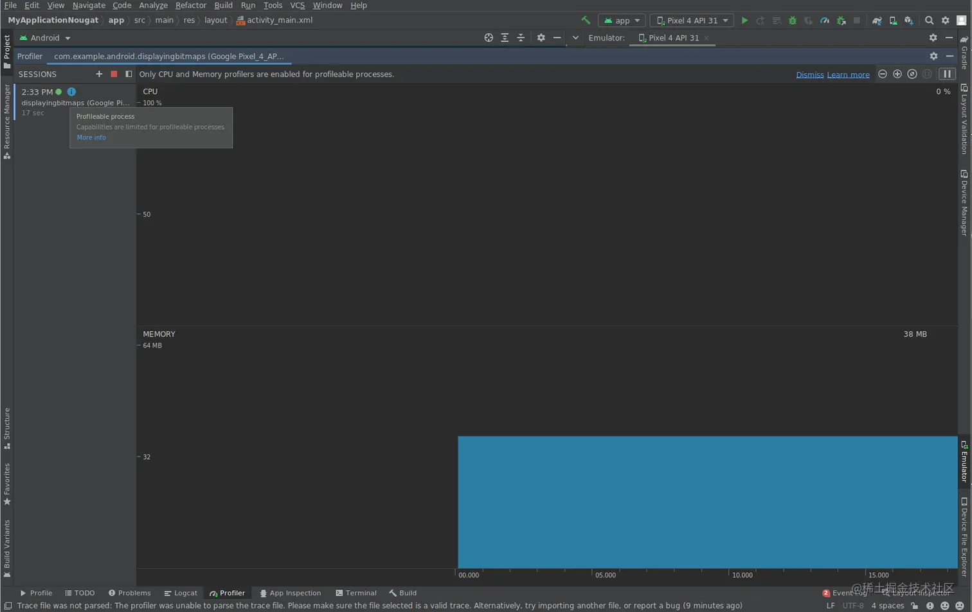Open the app run configuration dropdown

(x=622, y=21)
